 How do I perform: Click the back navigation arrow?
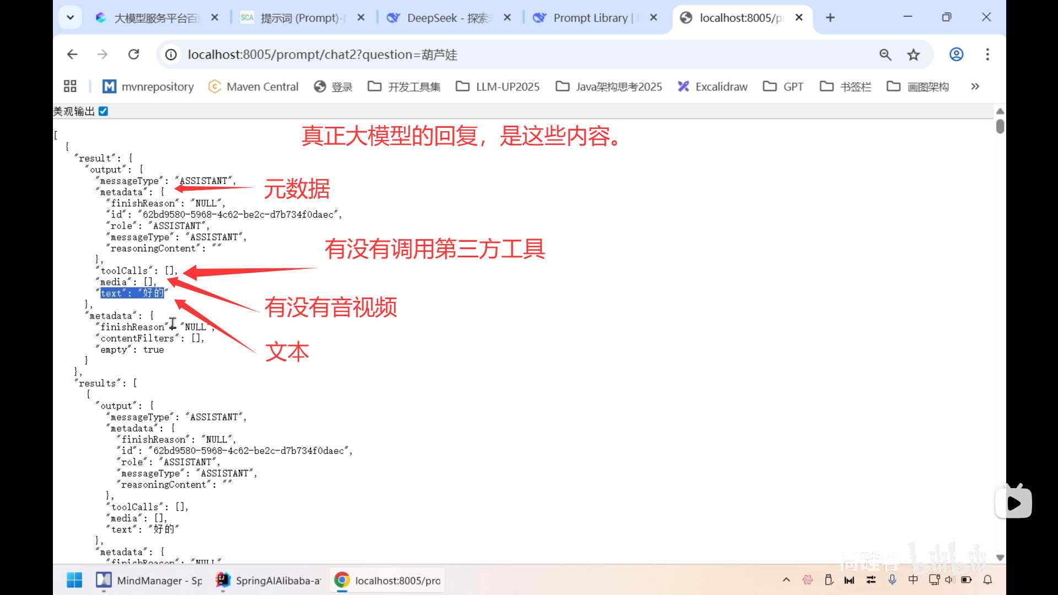[72, 54]
